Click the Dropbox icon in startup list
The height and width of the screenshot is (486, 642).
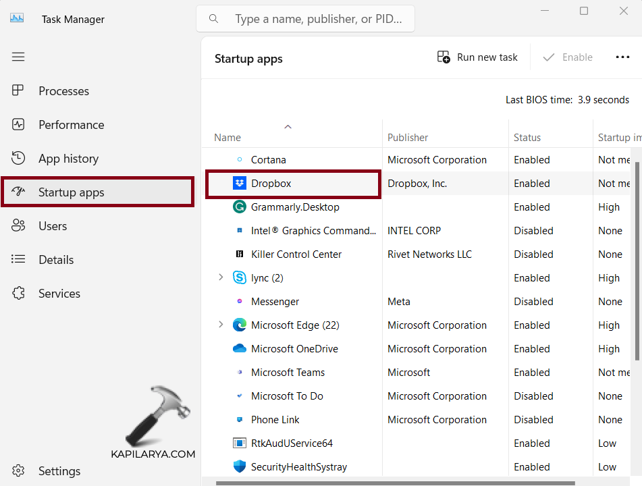[x=239, y=184]
